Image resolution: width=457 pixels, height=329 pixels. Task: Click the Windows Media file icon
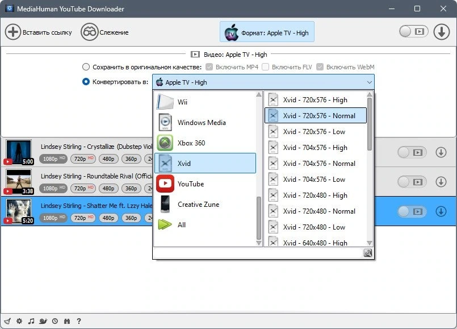point(165,122)
